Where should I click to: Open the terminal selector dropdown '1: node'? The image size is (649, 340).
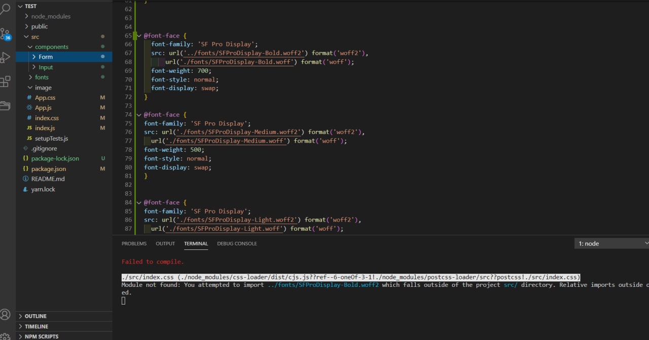(611, 243)
